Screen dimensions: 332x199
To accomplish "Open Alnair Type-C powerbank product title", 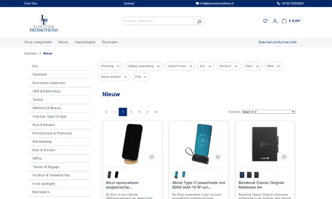I will click(199, 185).
